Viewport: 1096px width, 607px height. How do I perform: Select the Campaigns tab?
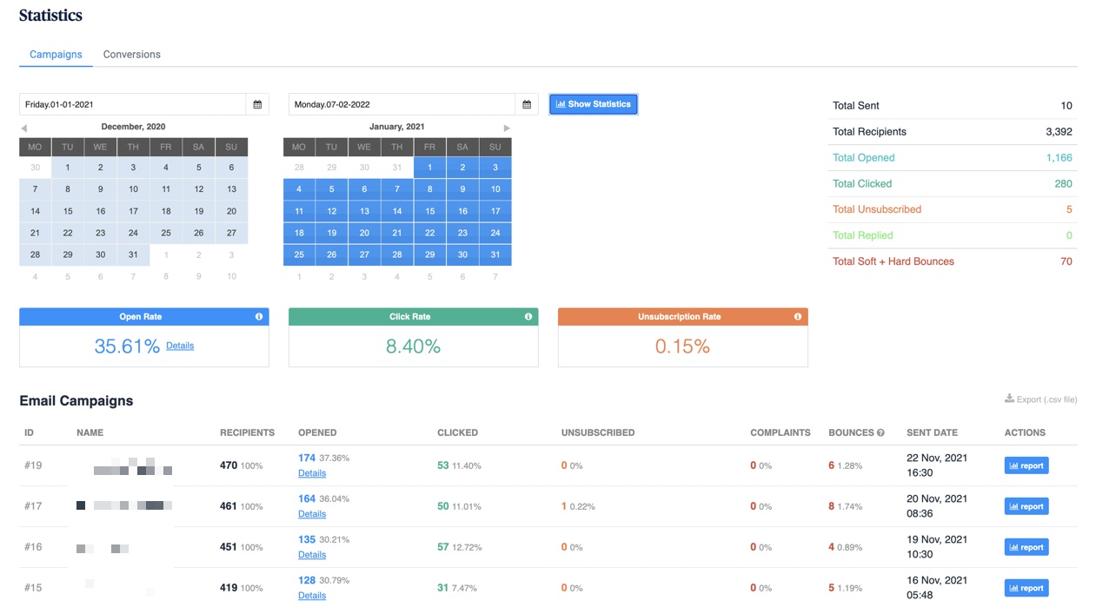(56, 54)
